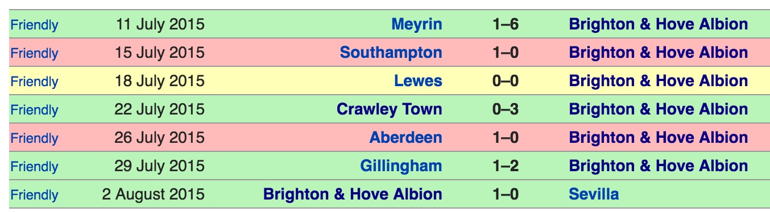The width and height of the screenshot is (770, 212).
Task: Open the Friendly link for 29 July 2015
Action: tap(34, 167)
